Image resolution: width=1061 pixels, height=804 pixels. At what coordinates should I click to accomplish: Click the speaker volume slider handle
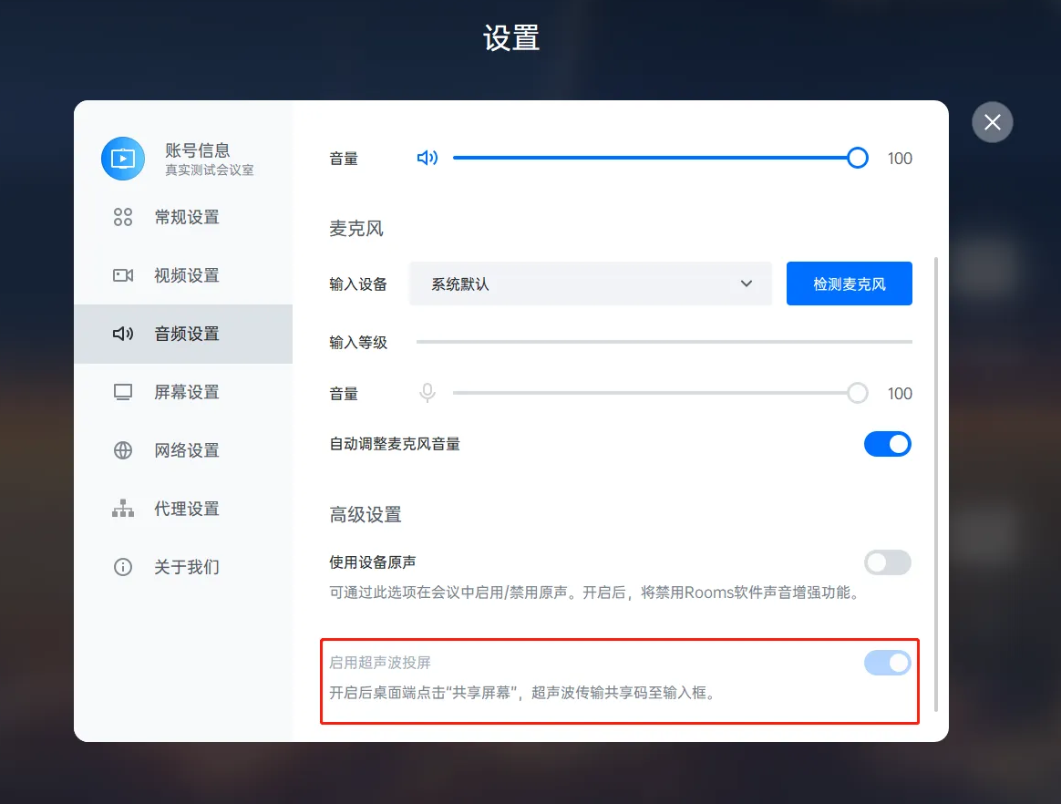click(858, 158)
